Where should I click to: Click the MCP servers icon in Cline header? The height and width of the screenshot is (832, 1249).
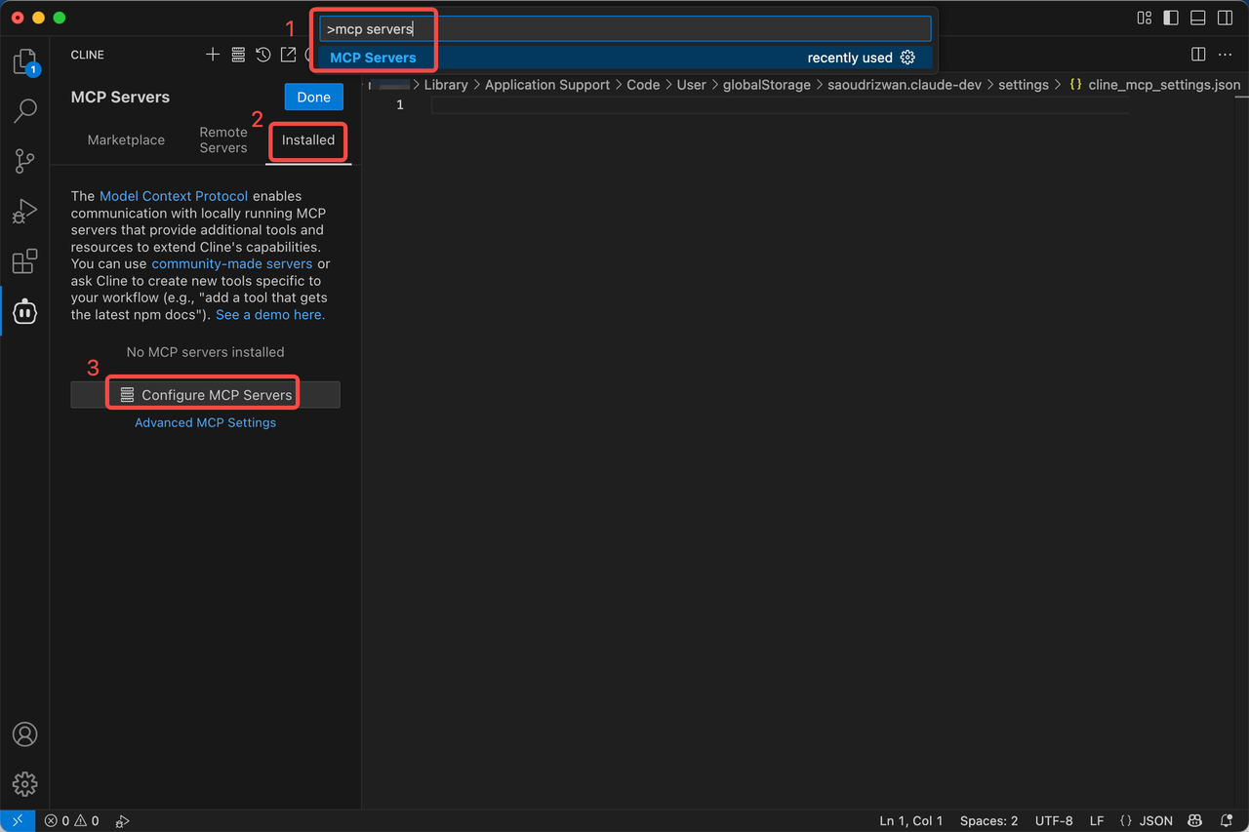tap(238, 55)
